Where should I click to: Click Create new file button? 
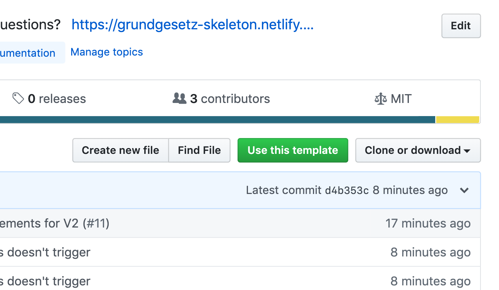coord(120,150)
